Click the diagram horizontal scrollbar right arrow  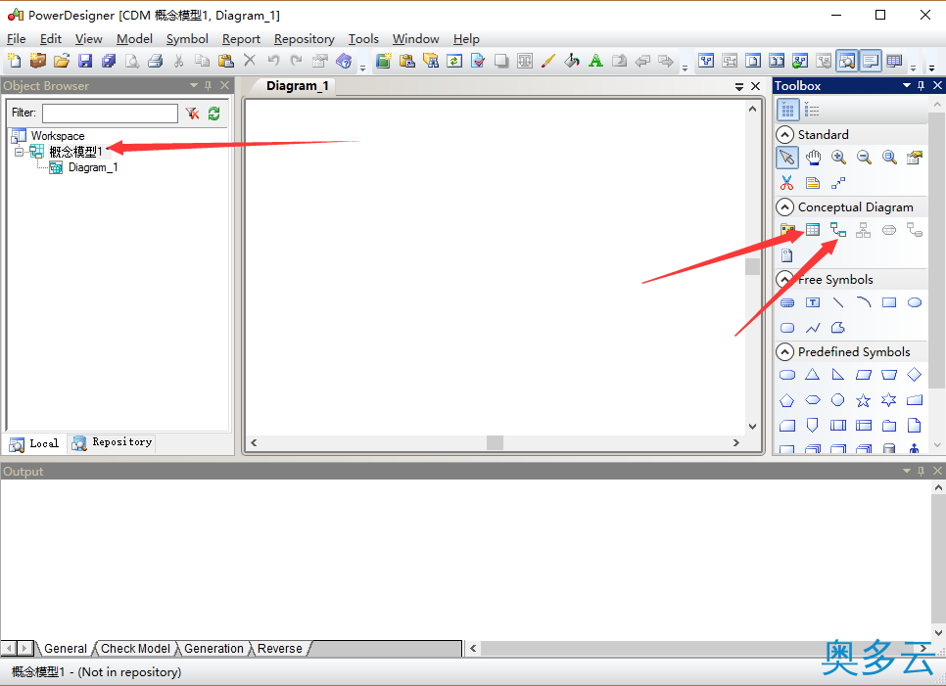736,442
